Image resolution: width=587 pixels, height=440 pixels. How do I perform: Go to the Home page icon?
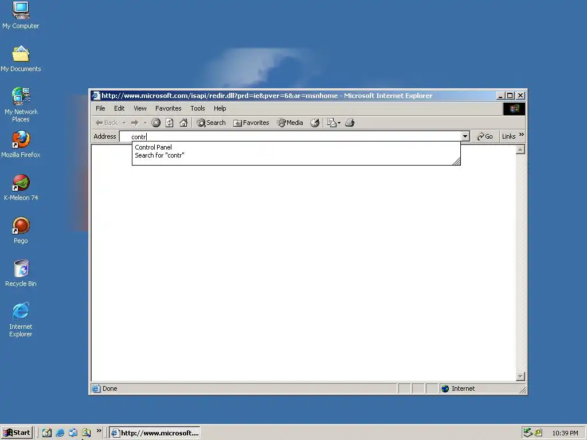click(183, 123)
